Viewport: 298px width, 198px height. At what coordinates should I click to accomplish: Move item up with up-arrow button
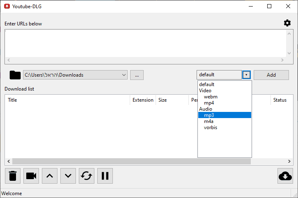(50, 176)
